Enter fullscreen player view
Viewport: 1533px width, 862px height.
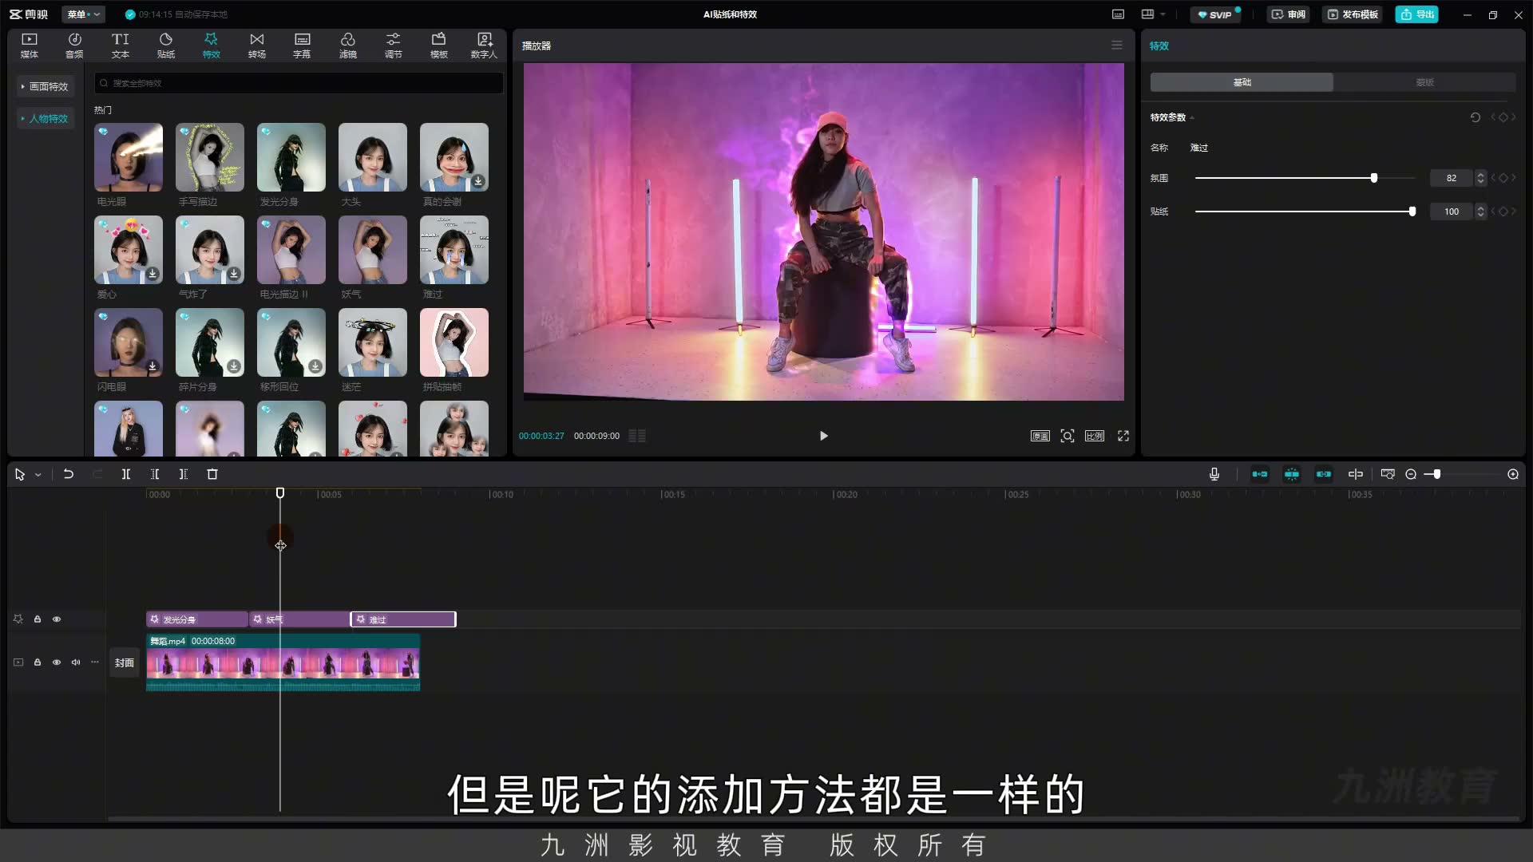coord(1123,436)
